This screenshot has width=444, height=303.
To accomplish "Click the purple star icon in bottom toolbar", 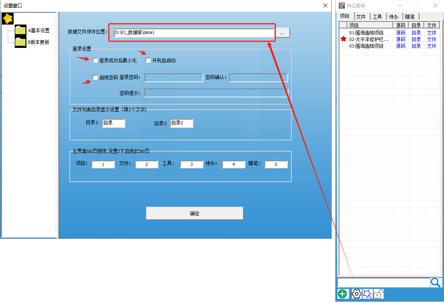I will tap(367, 294).
